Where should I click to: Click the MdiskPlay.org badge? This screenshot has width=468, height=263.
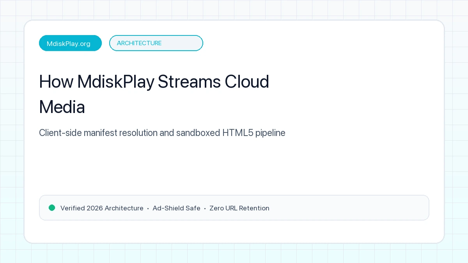point(70,43)
